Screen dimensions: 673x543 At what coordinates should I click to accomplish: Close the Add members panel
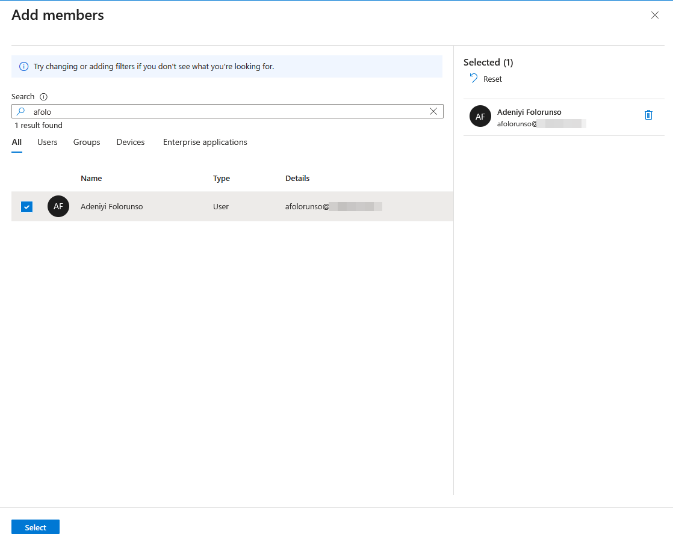click(x=654, y=15)
